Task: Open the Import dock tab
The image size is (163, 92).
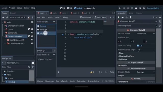Action: click(x=13, y=13)
